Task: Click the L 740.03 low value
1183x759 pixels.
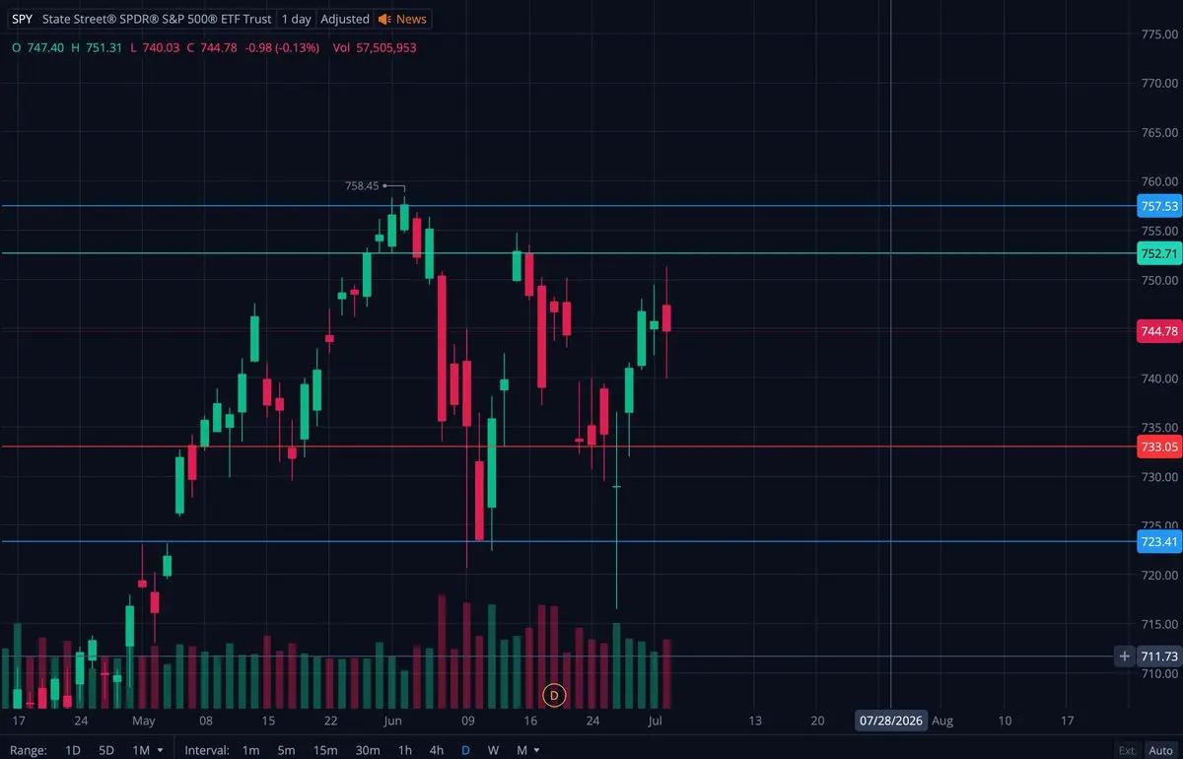Action: pos(156,47)
